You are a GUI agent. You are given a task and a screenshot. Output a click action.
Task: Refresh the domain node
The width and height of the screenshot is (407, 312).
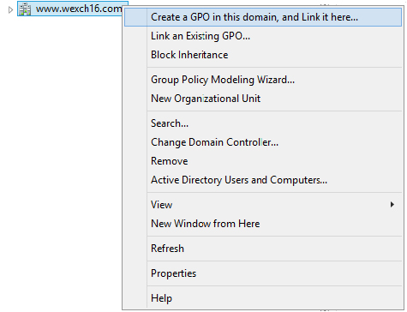[263, 249]
